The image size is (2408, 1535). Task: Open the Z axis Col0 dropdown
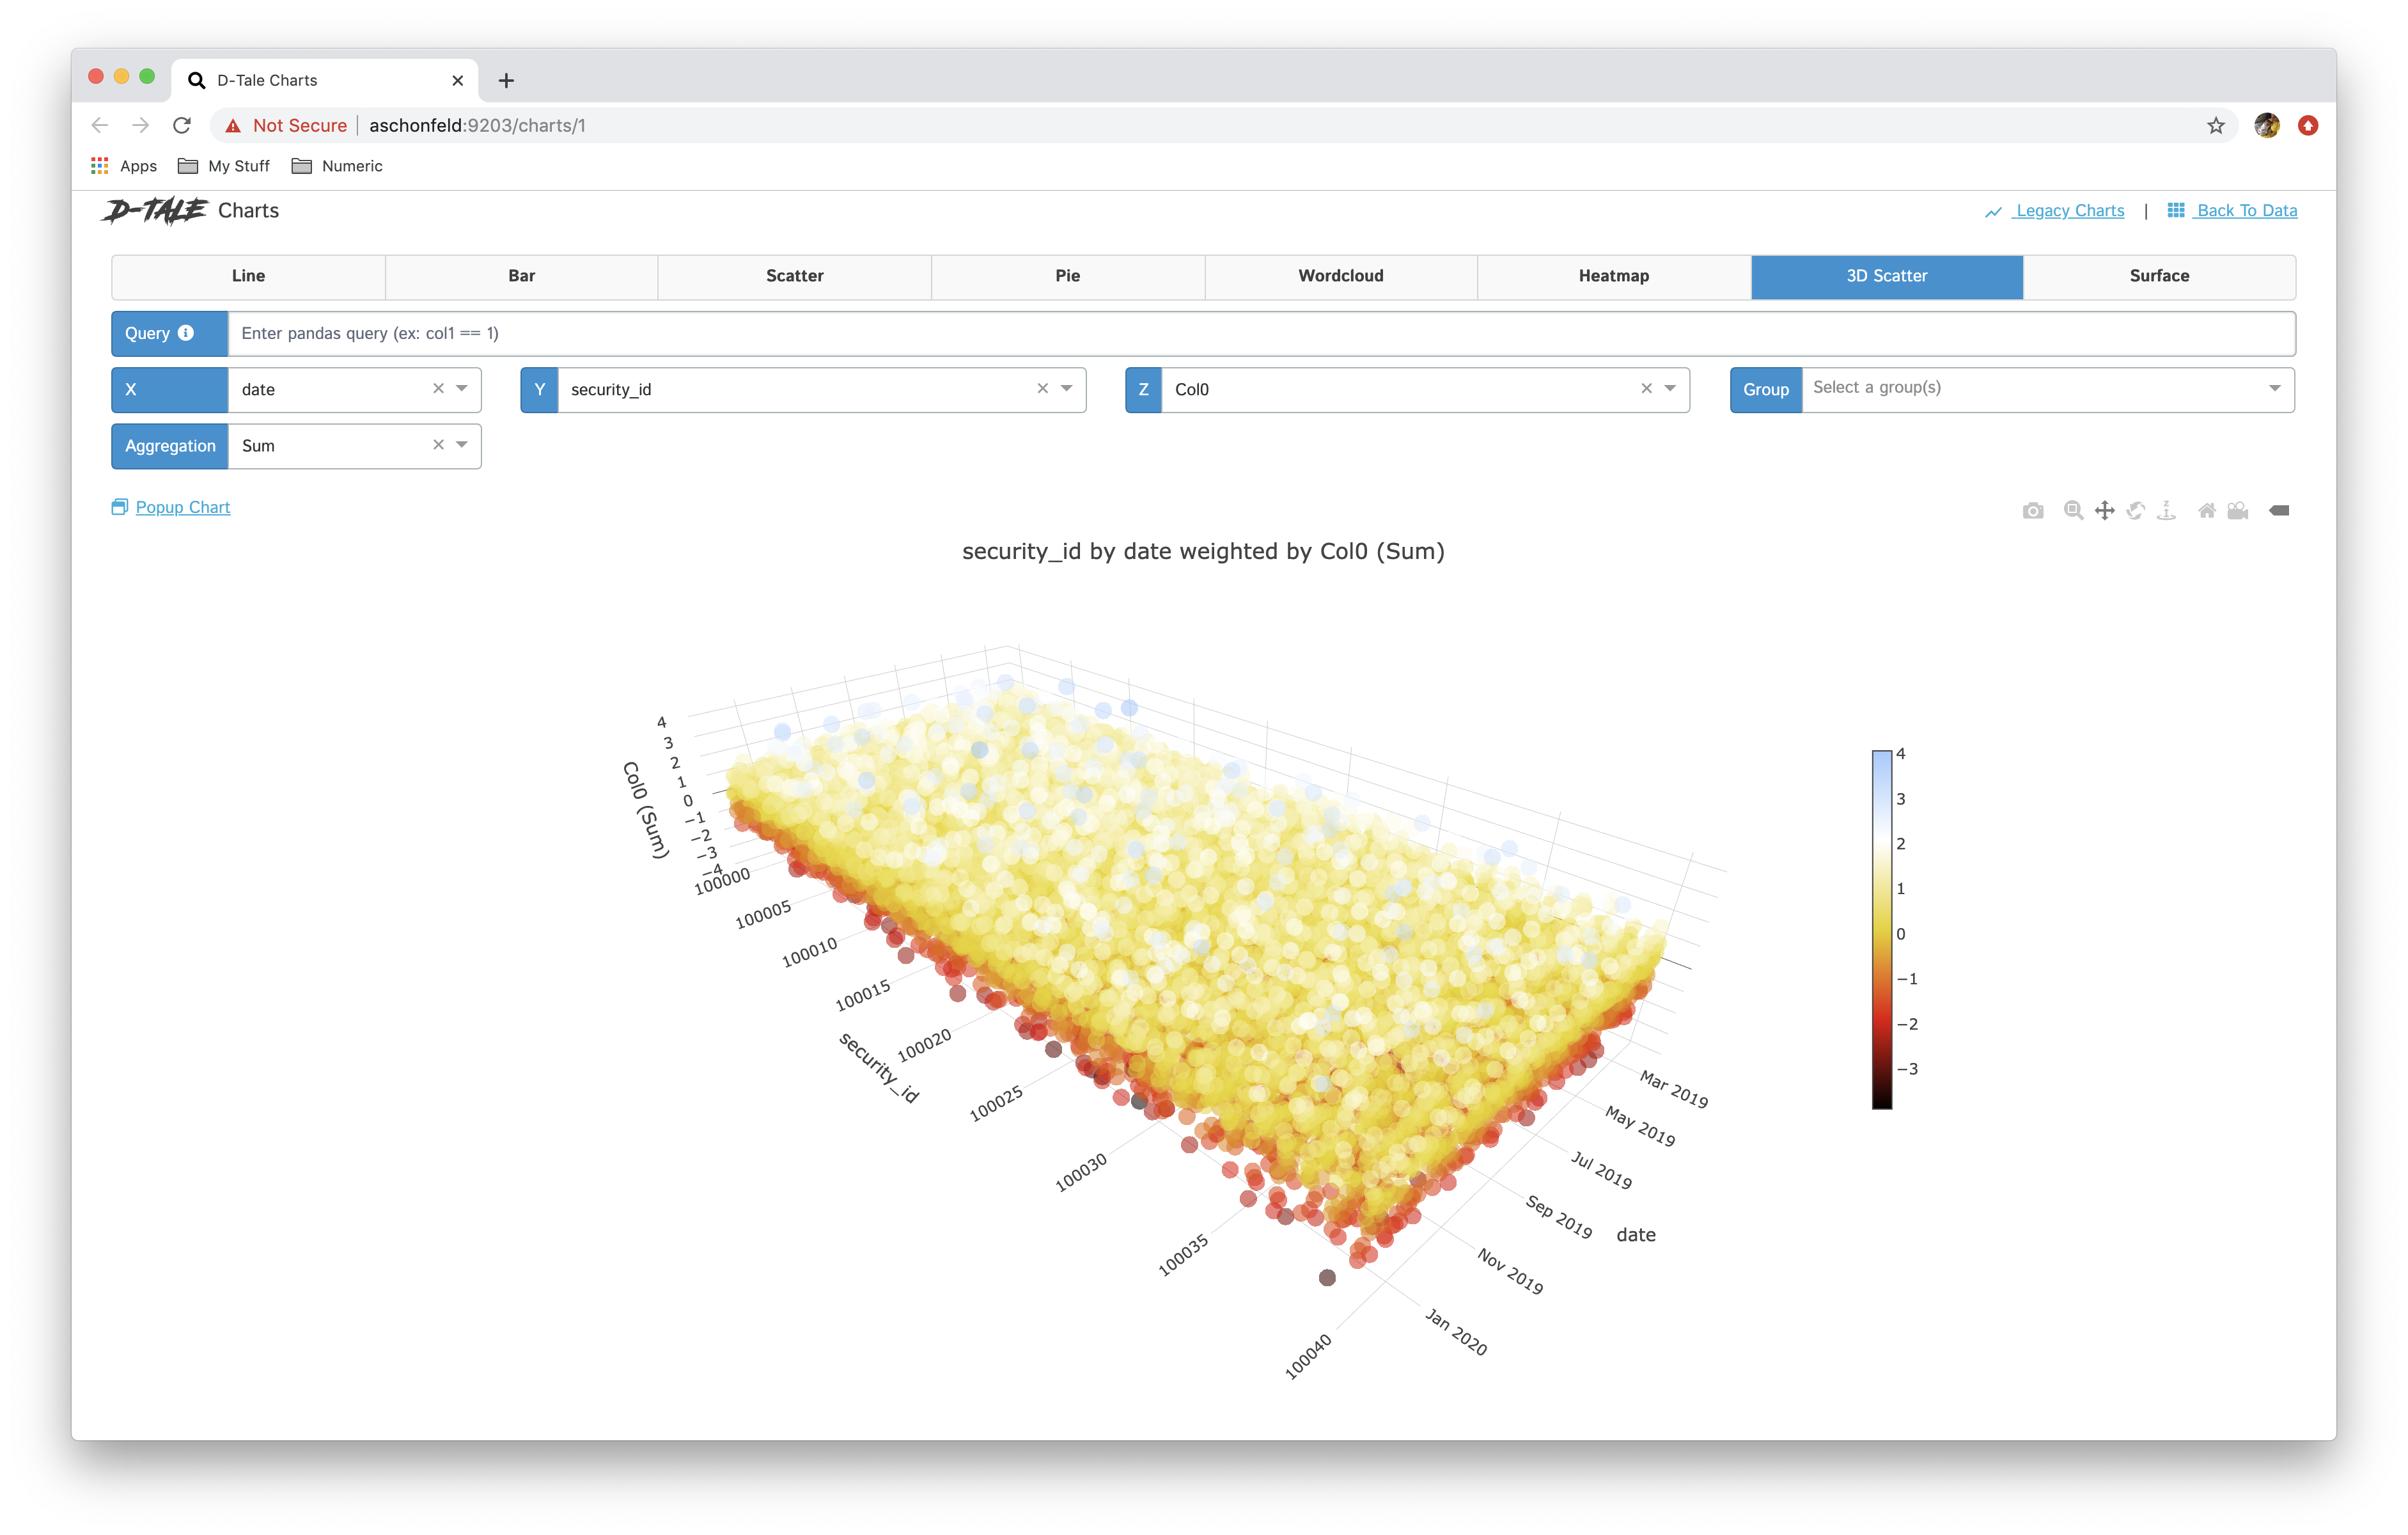1670,389
